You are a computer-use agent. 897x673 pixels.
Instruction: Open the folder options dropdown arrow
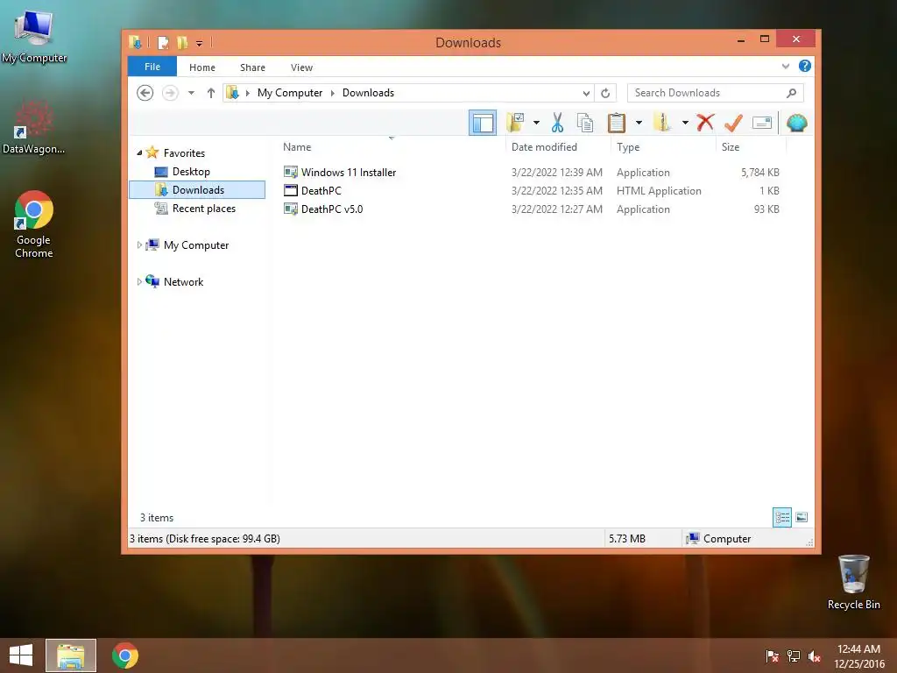tap(536, 123)
